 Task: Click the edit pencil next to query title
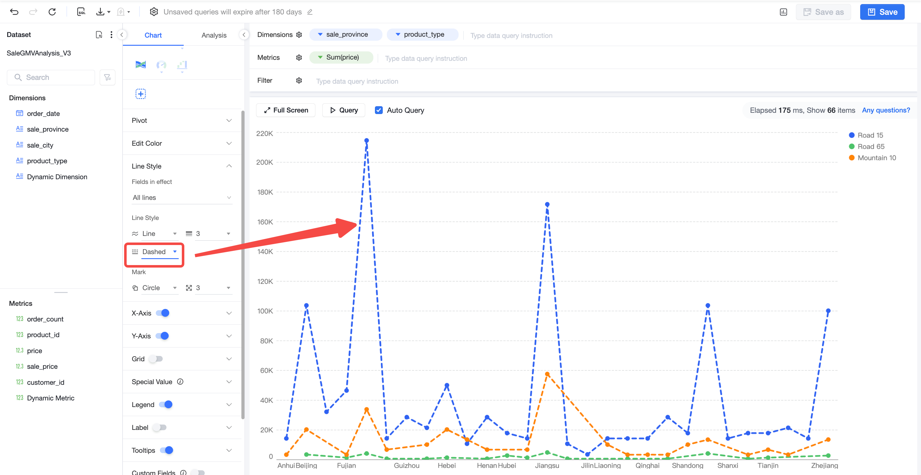click(310, 12)
